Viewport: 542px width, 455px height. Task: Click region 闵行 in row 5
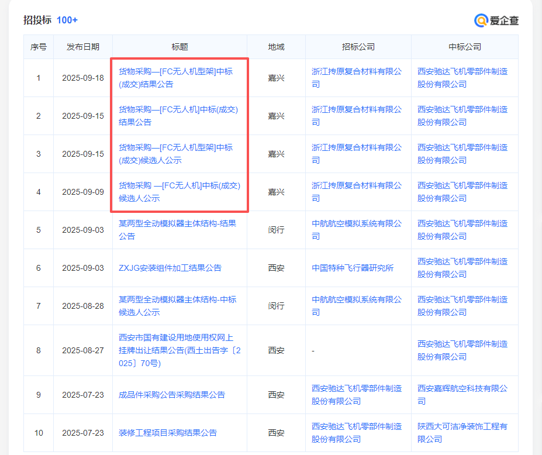pyautogui.click(x=276, y=230)
